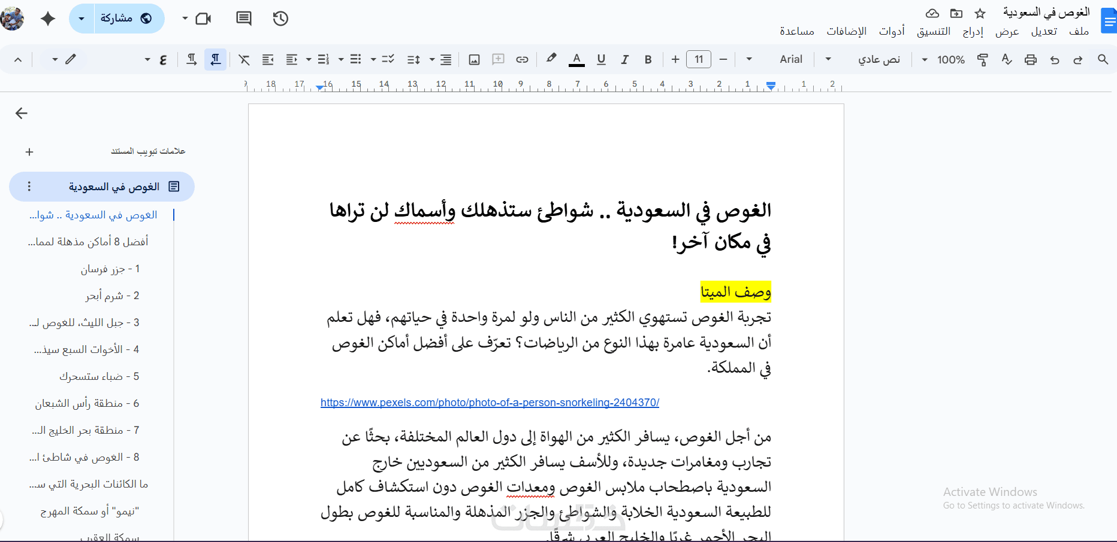Open the Google account avatar
Viewport: 1117px width, 542px height.
tap(12, 19)
